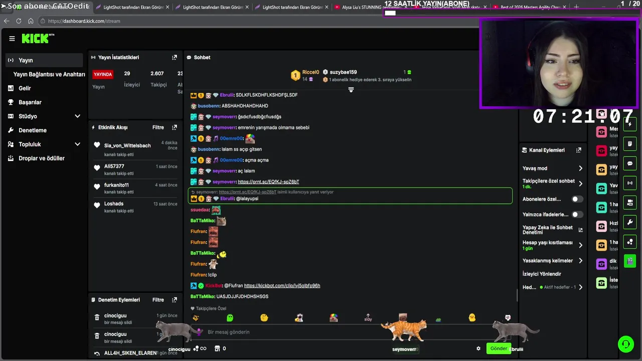The image size is (642, 361).
Task: Click the chat scrollbar
Action: tap(517, 296)
